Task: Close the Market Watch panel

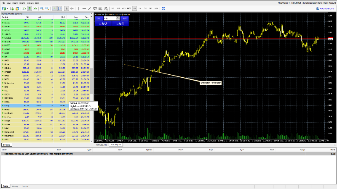Action: click(x=91, y=14)
